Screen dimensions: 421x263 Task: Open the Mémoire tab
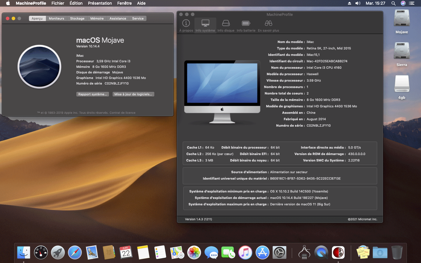[97, 18]
